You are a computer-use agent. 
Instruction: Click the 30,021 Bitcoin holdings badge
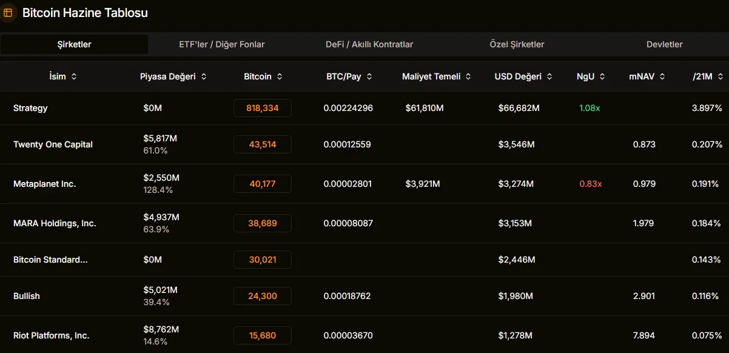[263, 260]
